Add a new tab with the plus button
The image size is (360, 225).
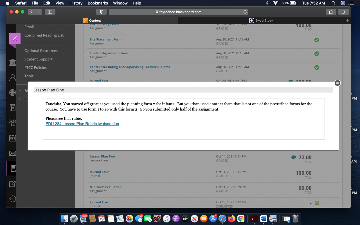click(x=347, y=21)
